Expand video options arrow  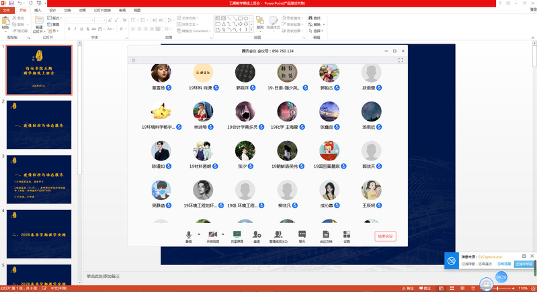222,234
